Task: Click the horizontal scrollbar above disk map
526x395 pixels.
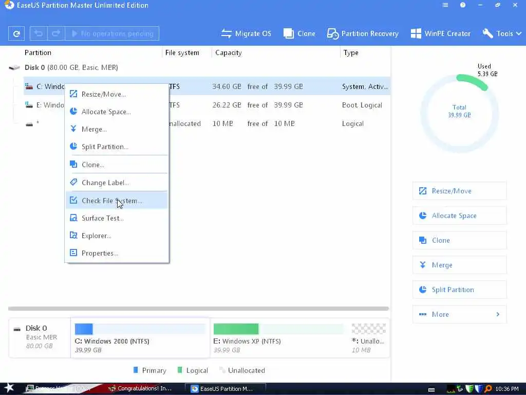Action: pyautogui.click(x=198, y=309)
